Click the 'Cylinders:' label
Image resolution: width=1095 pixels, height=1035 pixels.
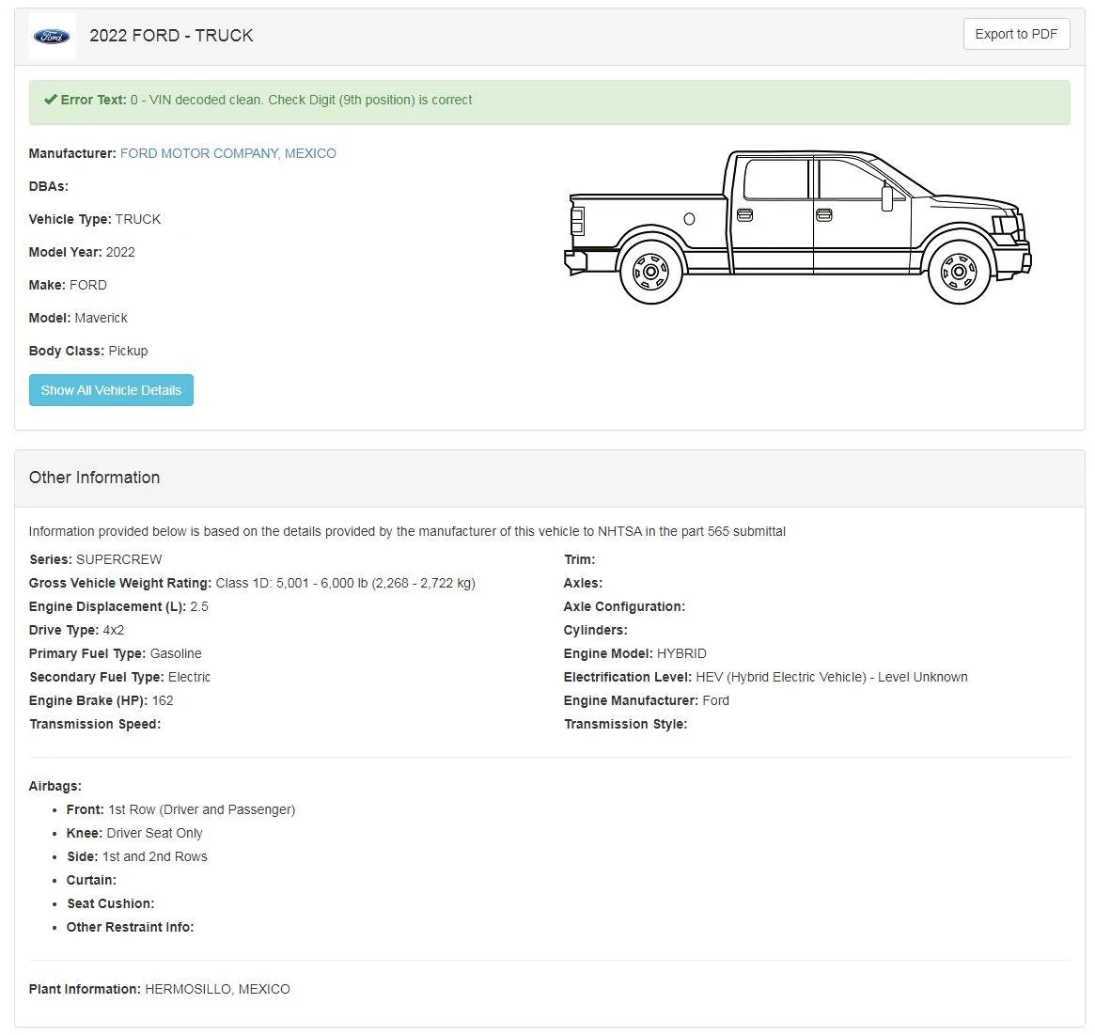click(596, 630)
